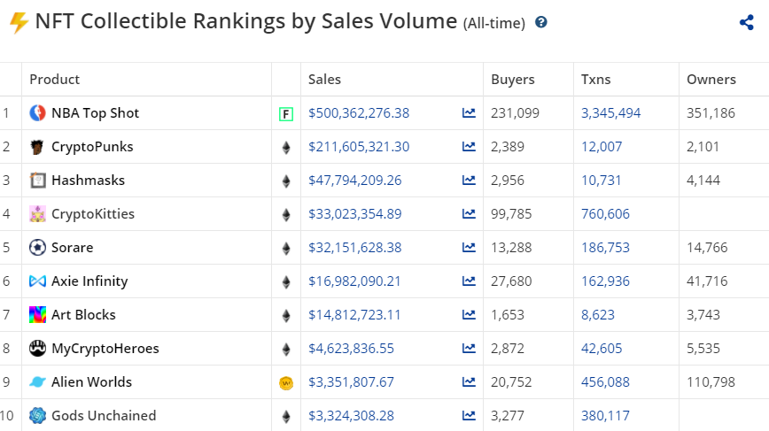
Task: Sort by the Owners column header
Action: 711,80
